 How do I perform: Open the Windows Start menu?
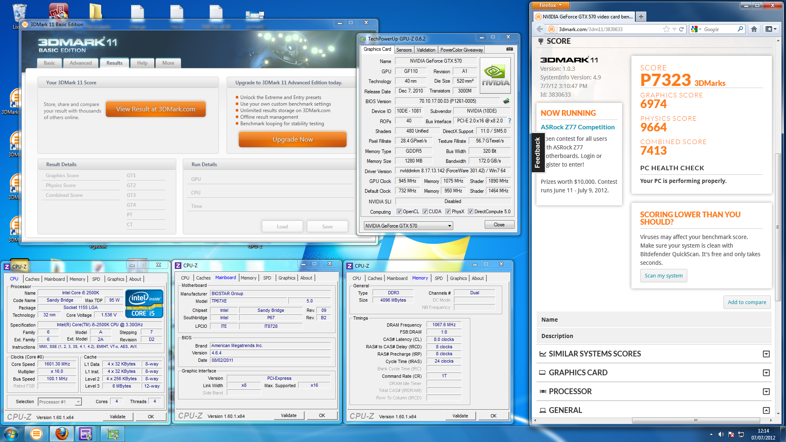click(x=11, y=433)
